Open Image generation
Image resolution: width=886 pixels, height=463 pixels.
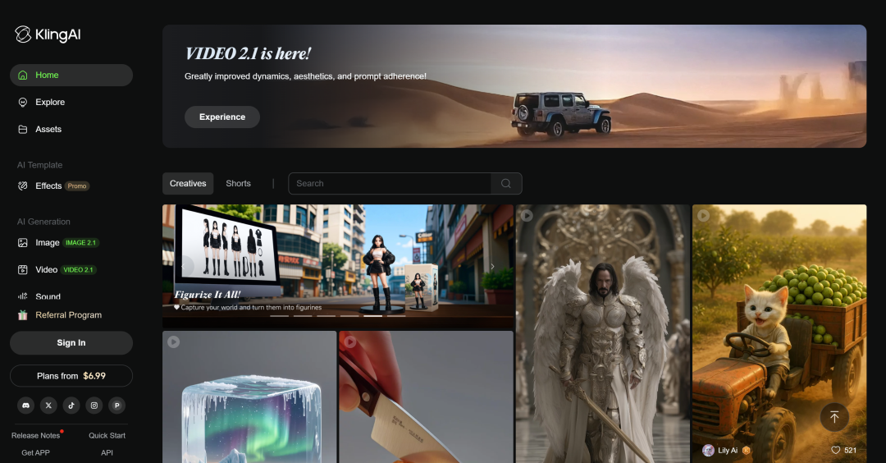(71, 242)
